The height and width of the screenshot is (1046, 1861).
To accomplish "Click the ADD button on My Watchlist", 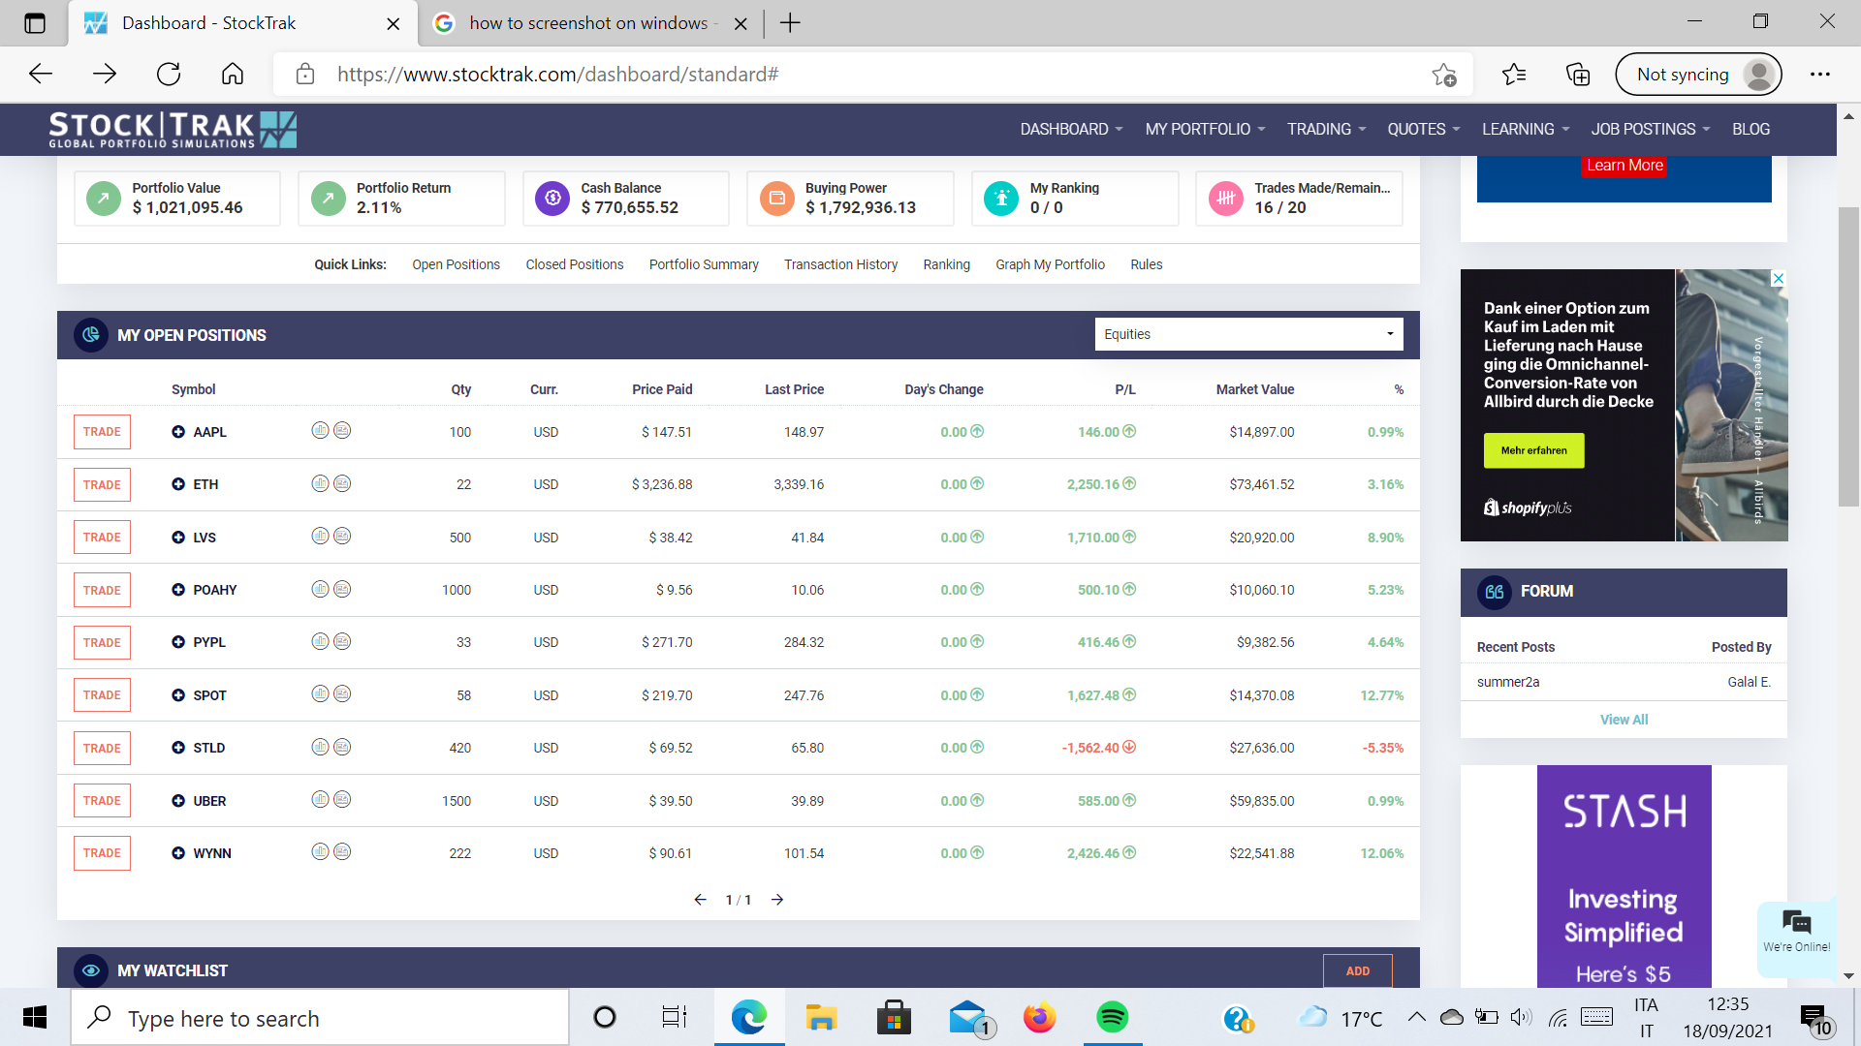I will pos(1357,970).
